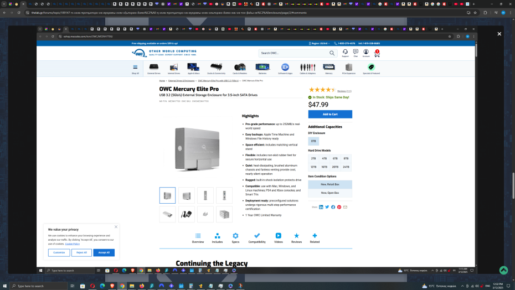Click Customize in cookie banner

point(59,252)
